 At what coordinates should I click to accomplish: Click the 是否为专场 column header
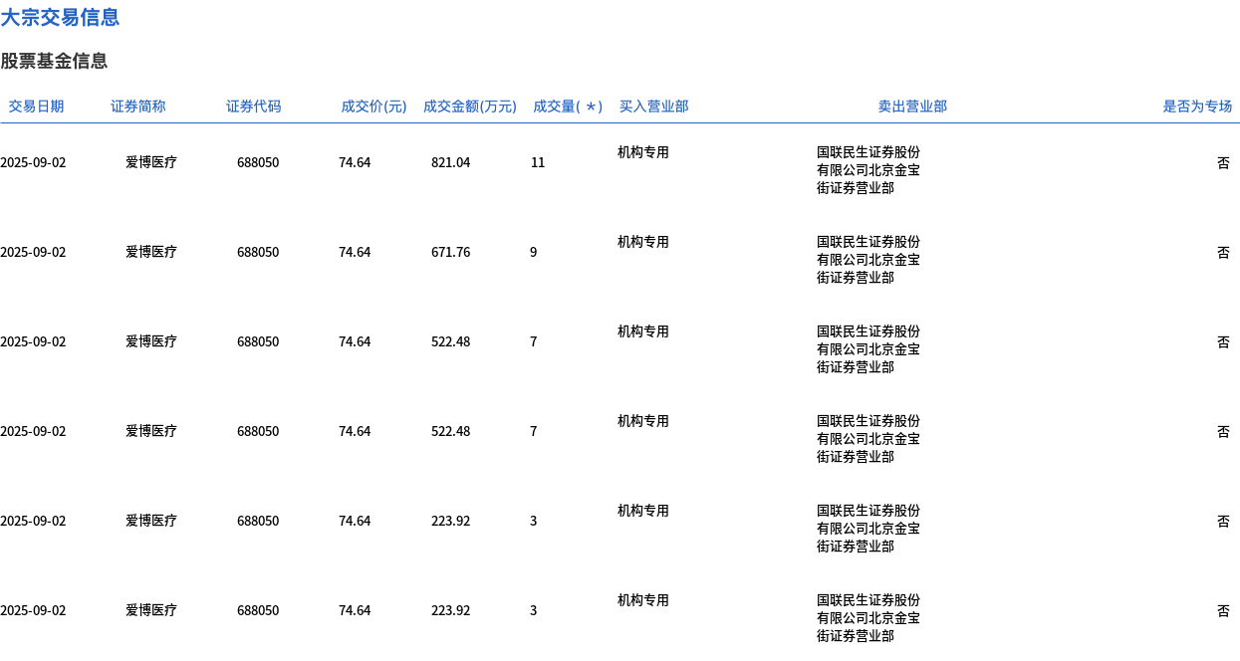point(1197,107)
